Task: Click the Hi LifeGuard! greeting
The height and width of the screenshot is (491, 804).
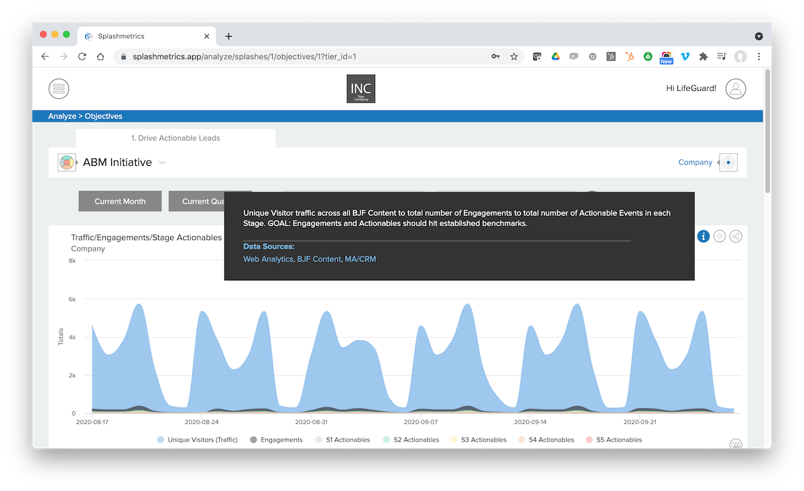Action: point(691,88)
